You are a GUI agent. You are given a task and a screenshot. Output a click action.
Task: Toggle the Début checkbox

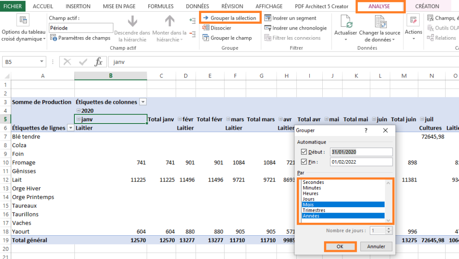click(304, 152)
